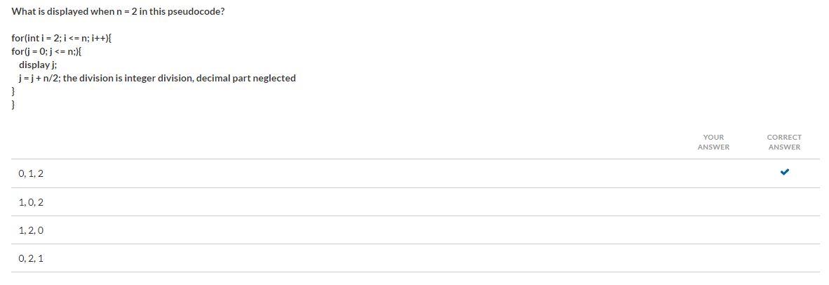Click the question text about n = 2
This screenshot has width=829, height=285.
[x=118, y=11]
